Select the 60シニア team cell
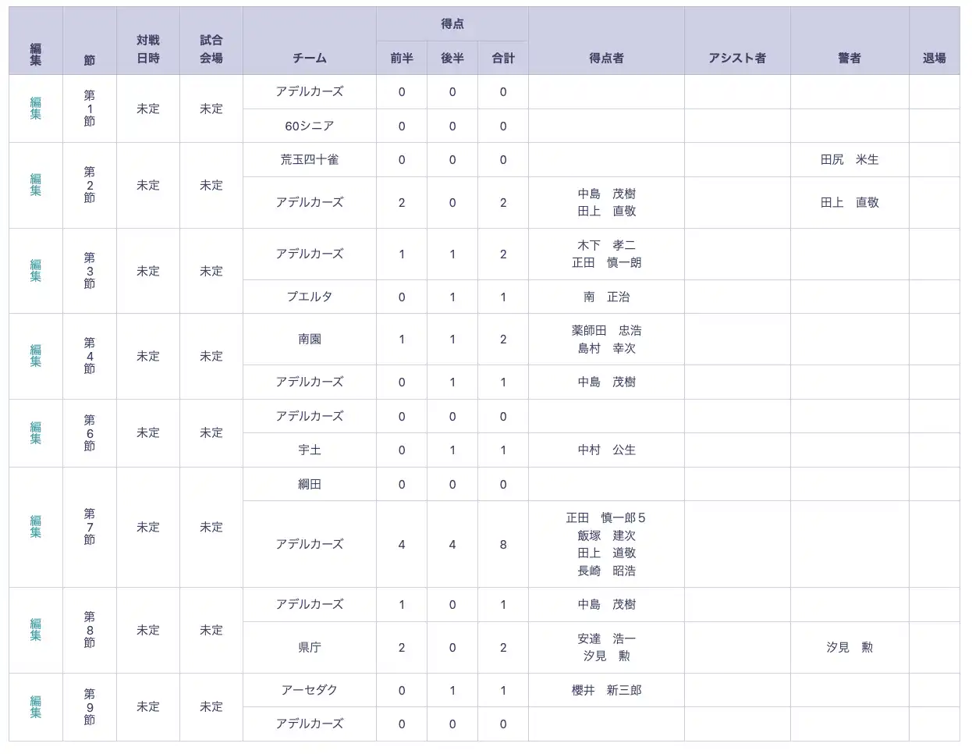This screenshot has width=972, height=754. tap(310, 126)
